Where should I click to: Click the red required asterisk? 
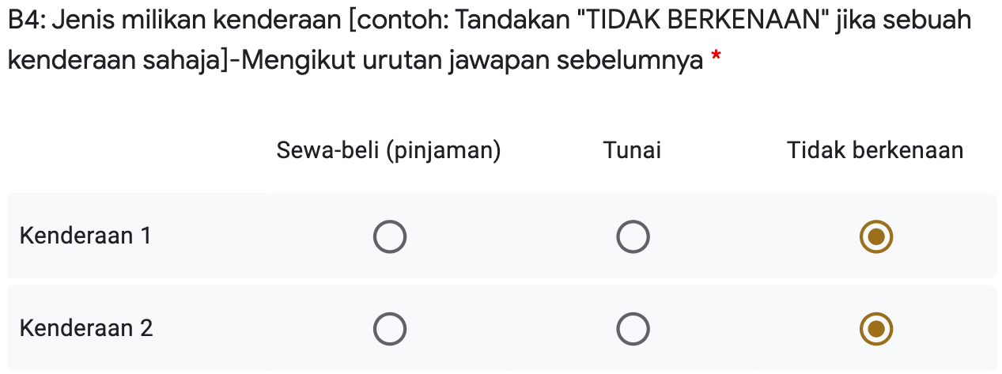[x=716, y=57]
